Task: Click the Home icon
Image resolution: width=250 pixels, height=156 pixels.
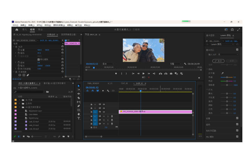Action: (17, 29)
